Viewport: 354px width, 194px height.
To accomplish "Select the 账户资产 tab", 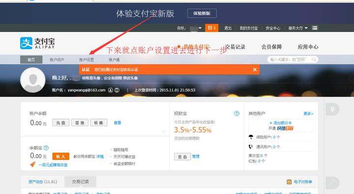I will coord(57,60).
